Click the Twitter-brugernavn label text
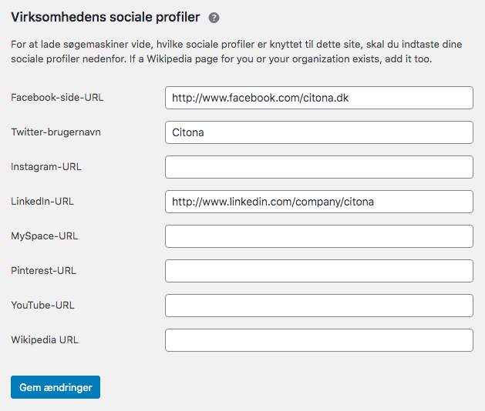485x411 pixels. [x=56, y=132]
